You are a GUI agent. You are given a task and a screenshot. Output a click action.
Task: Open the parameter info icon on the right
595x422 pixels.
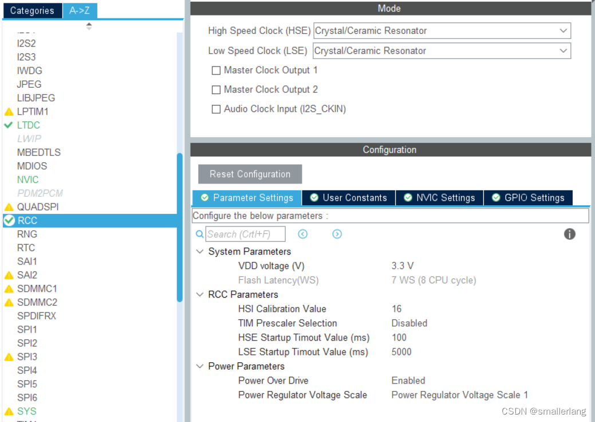click(x=569, y=234)
